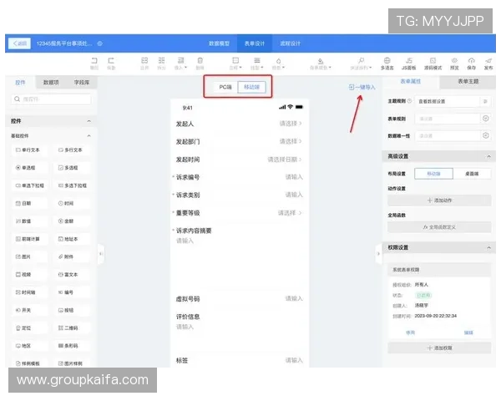The width and height of the screenshot is (501, 401).
Task: Collapse the 基础控件 group
Action: [x=89, y=136]
